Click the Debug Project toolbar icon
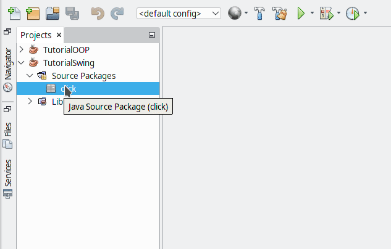The image size is (391, 249). 326,13
